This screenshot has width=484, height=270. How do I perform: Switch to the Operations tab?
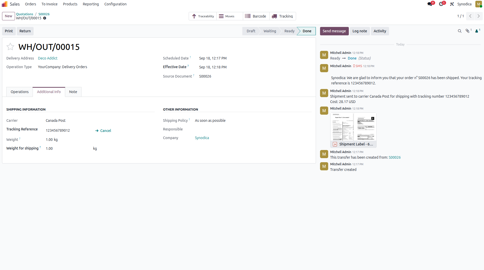point(20,92)
